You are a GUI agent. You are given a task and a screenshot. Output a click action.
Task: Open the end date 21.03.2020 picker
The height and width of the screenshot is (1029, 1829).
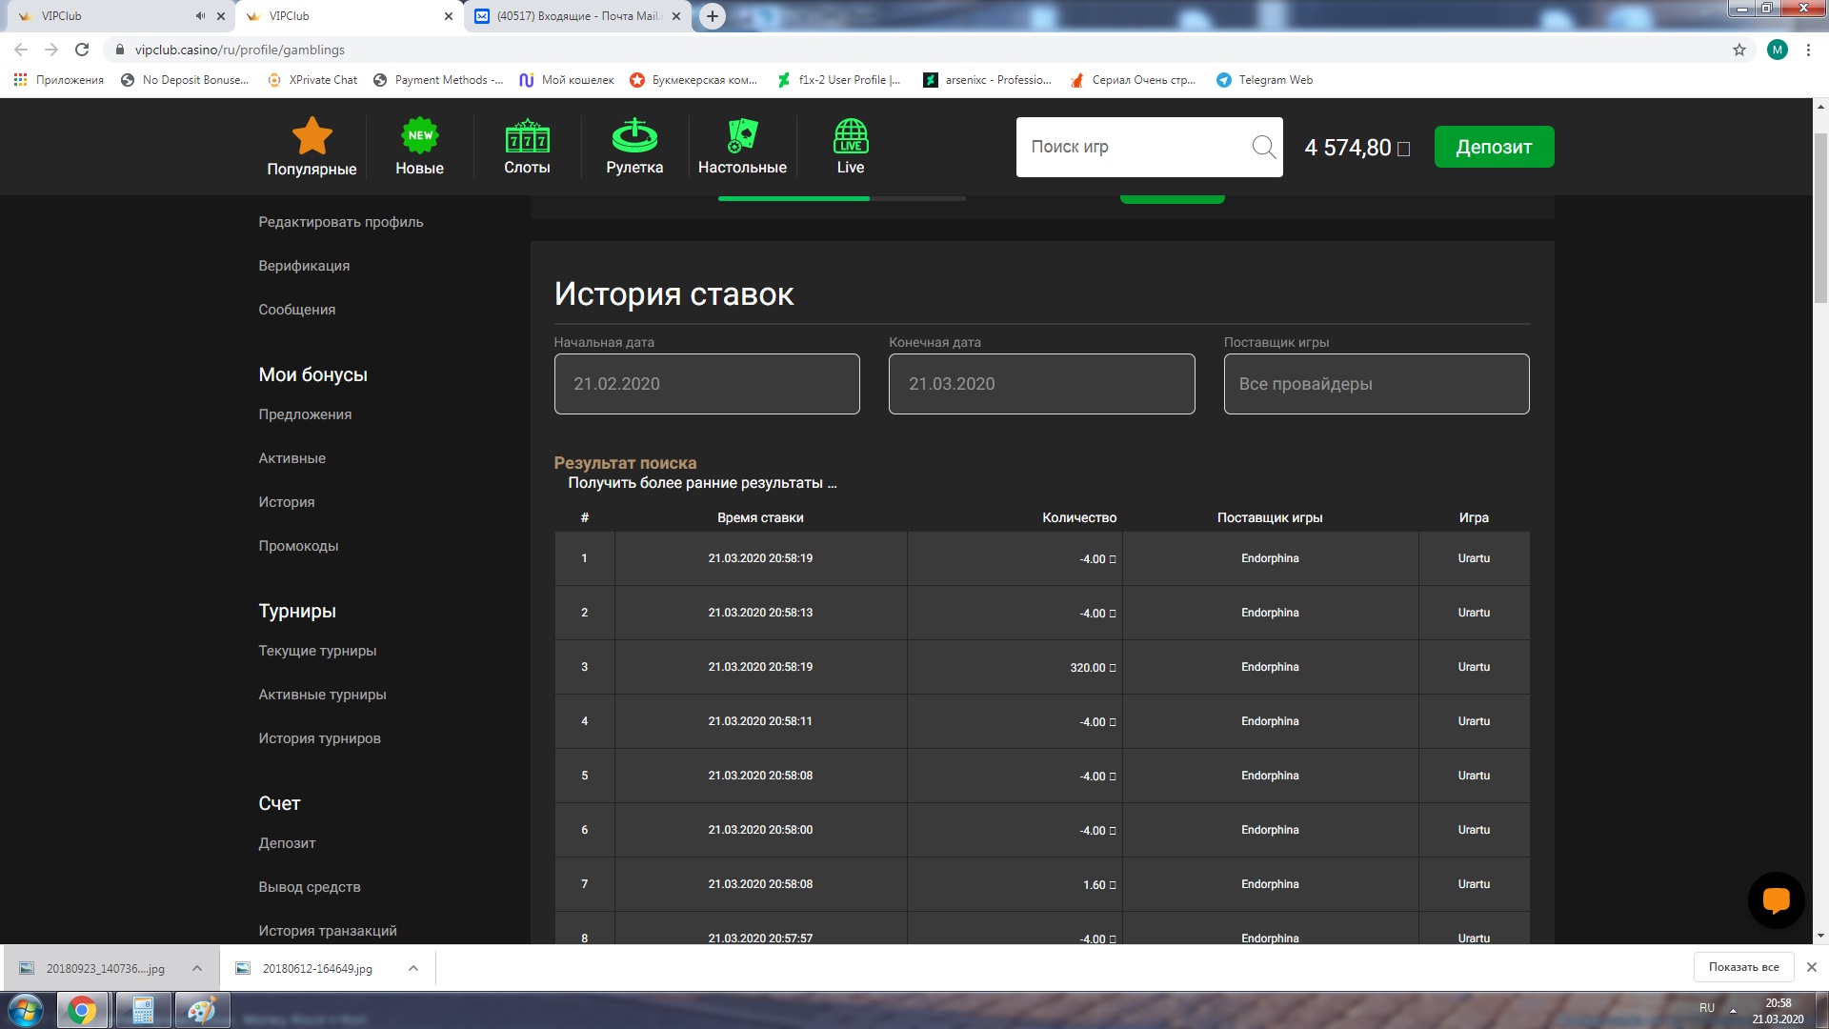(1041, 384)
